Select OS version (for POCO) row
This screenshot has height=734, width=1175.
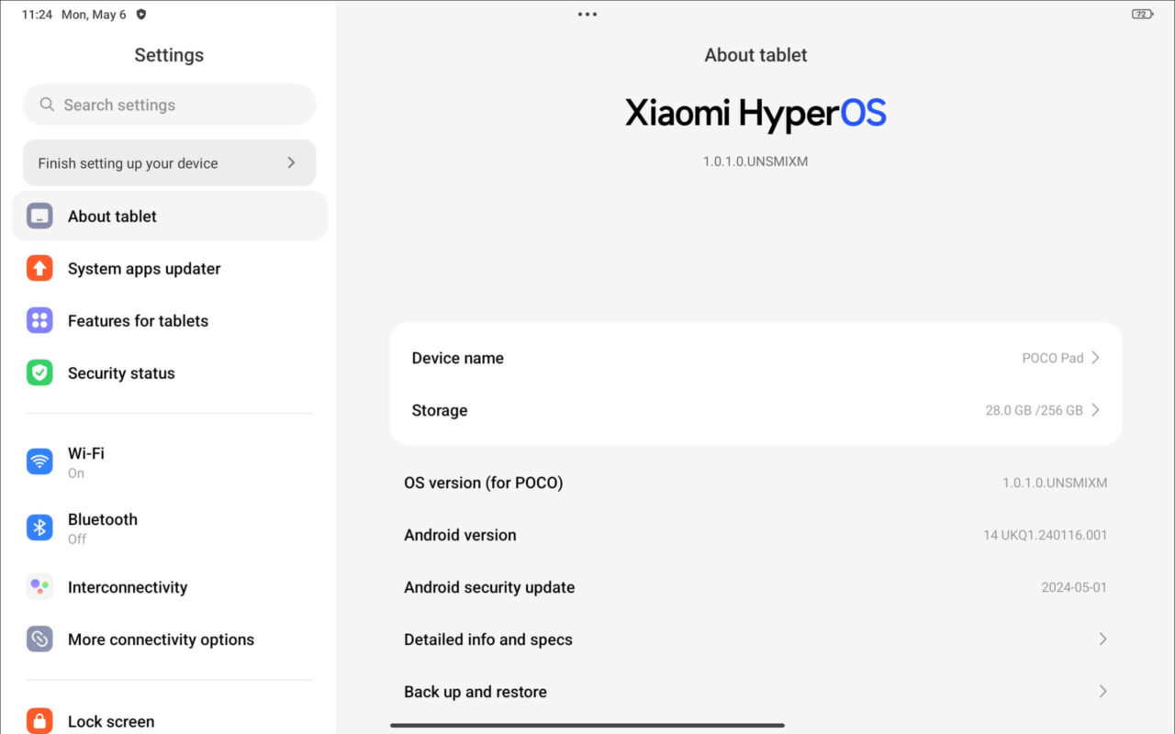tap(755, 483)
